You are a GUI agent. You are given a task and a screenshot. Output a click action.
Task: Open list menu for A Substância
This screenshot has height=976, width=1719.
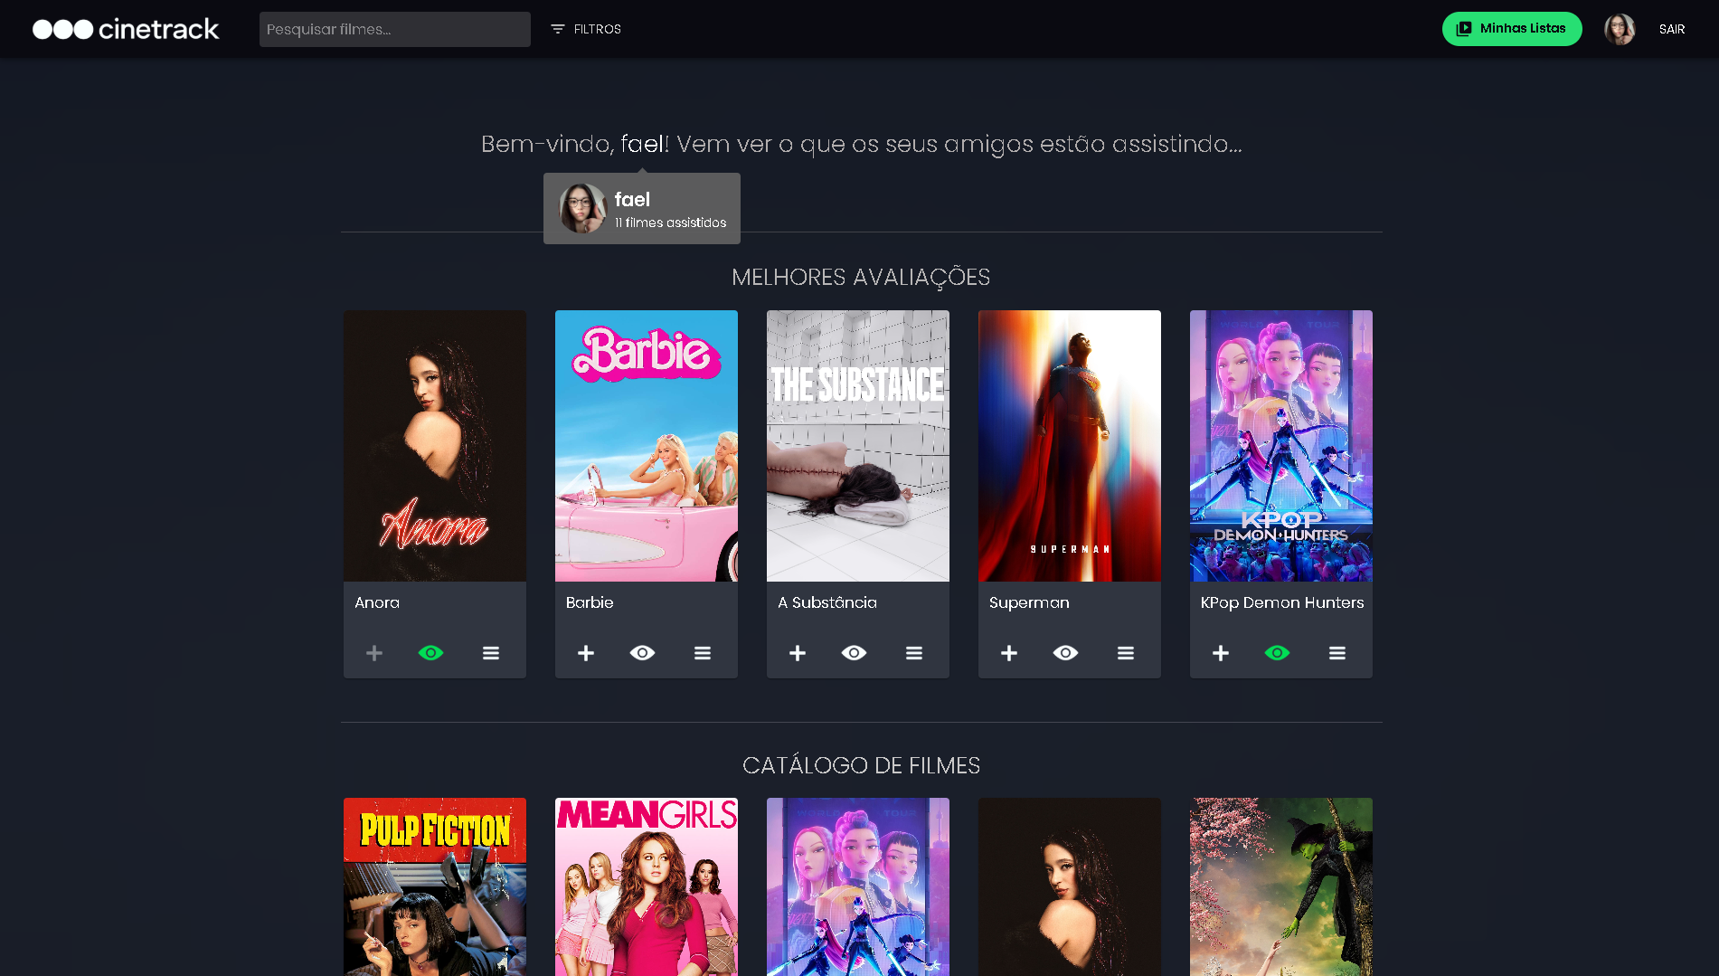[914, 653]
